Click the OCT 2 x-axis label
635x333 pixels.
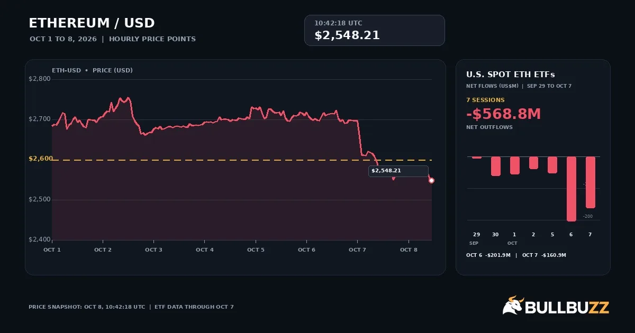point(103,249)
